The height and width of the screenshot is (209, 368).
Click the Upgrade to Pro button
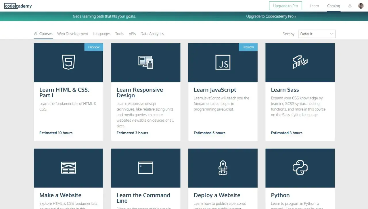pos(285,6)
